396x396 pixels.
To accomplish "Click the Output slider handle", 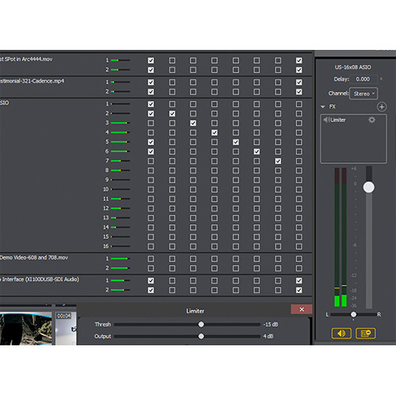I will pyautogui.click(x=201, y=336).
